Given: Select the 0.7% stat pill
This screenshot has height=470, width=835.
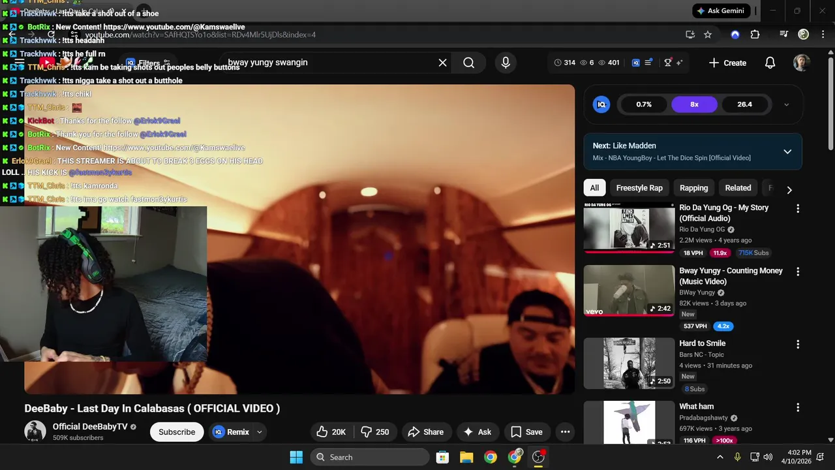Looking at the screenshot, I should point(644,104).
